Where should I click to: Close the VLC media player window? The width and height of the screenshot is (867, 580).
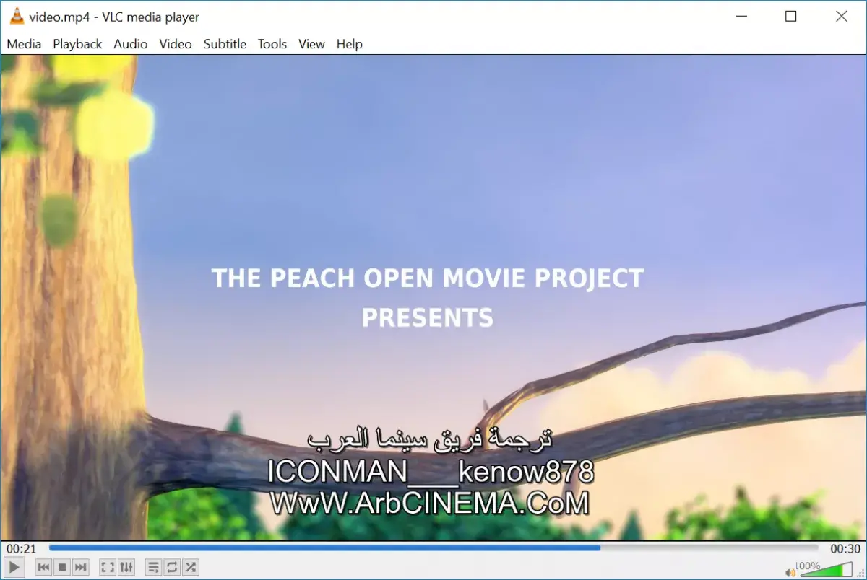pos(842,16)
